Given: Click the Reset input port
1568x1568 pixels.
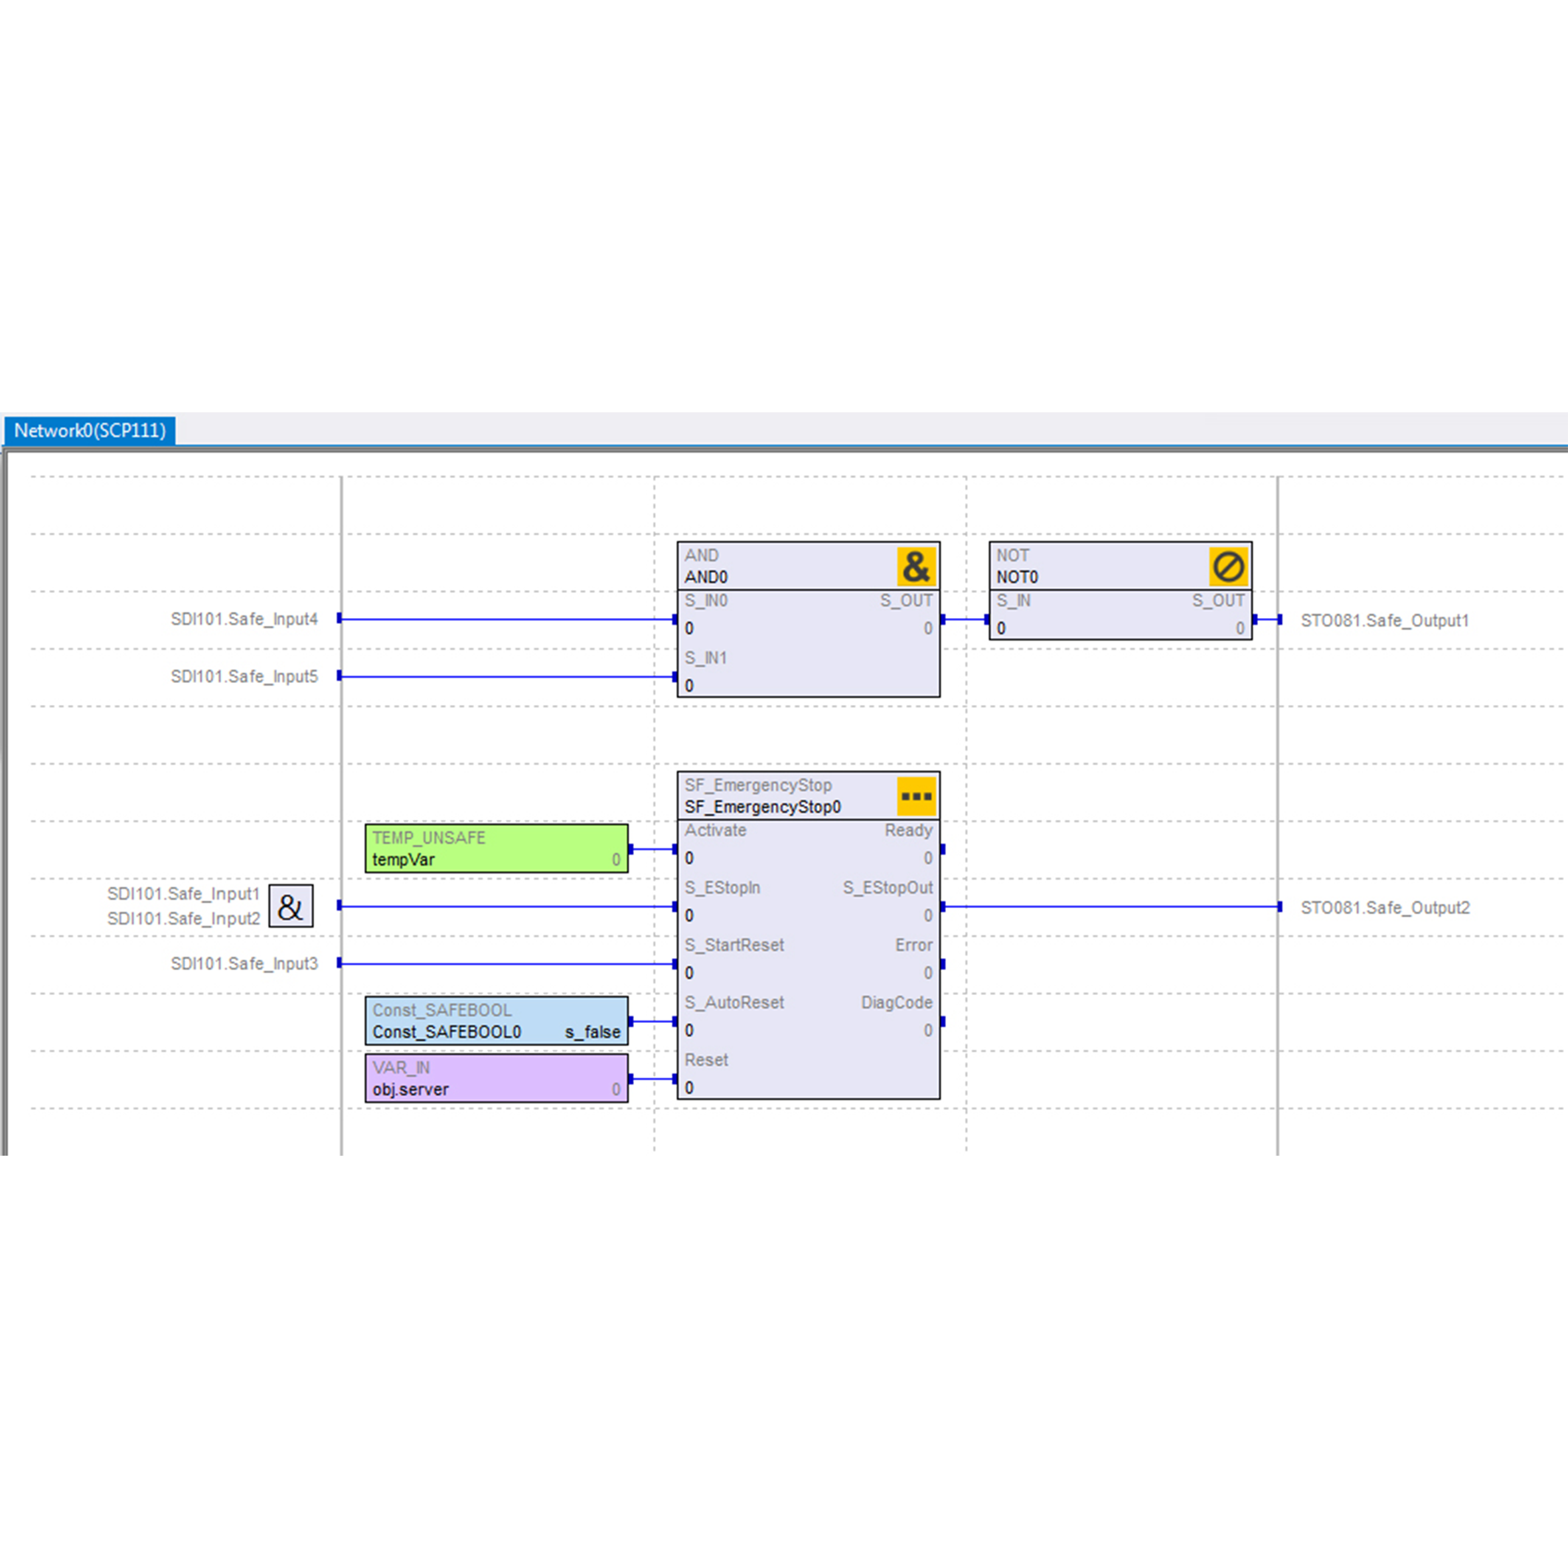Looking at the screenshot, I should pyautogui.click(x=706, y=1061).
